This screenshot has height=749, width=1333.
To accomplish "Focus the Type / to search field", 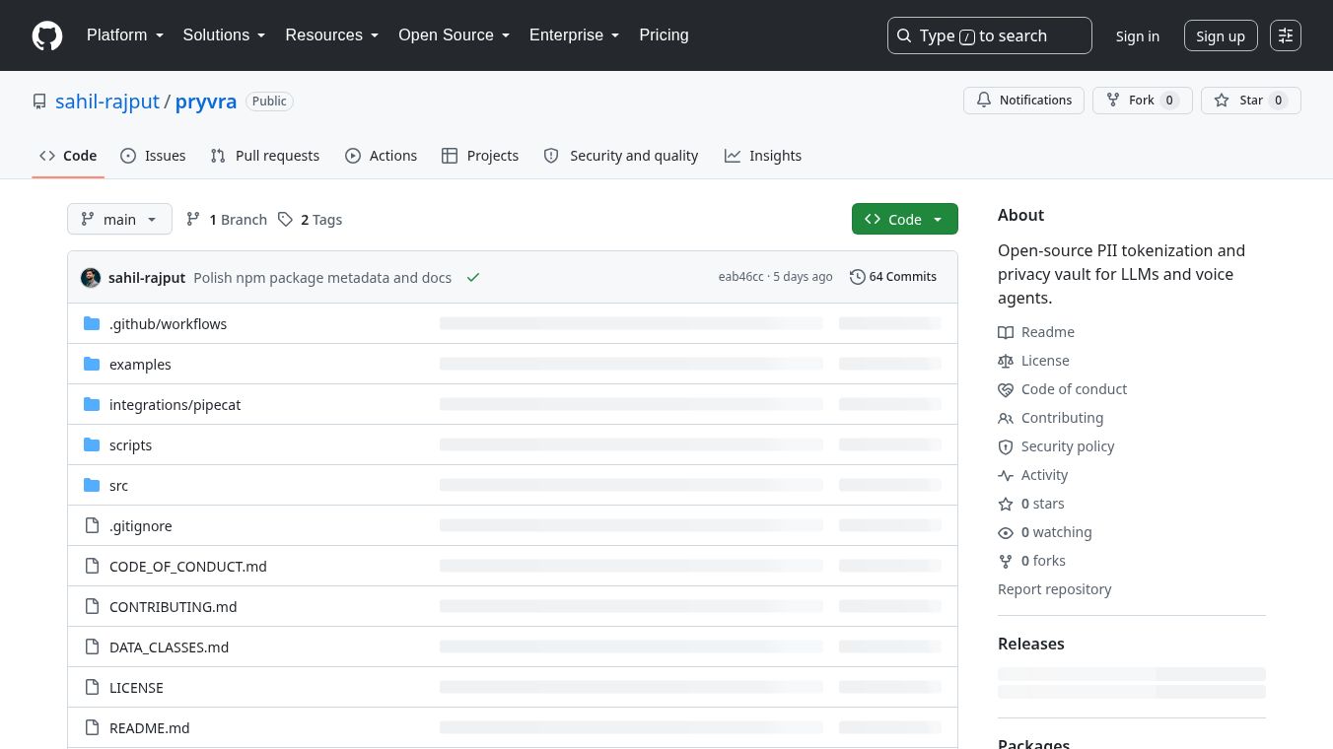I will (x=990, y=35).
